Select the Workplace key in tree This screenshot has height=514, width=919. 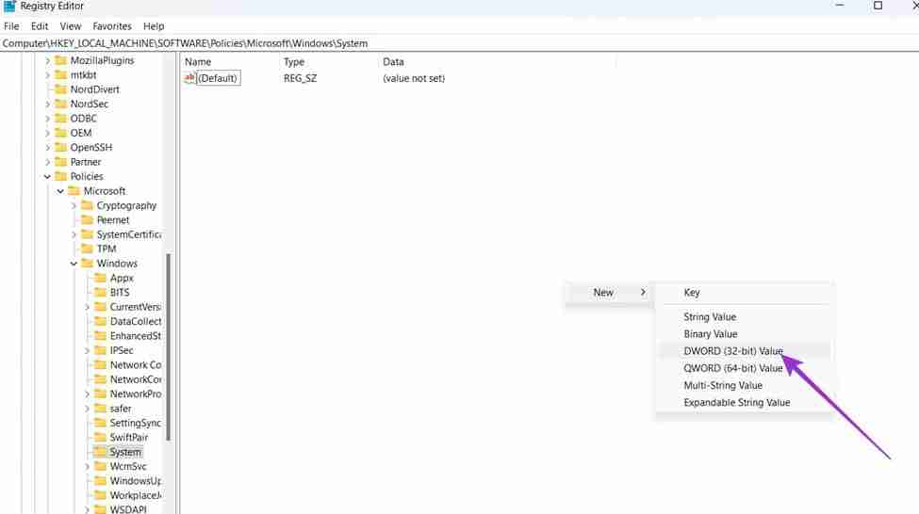coord(136,495)
